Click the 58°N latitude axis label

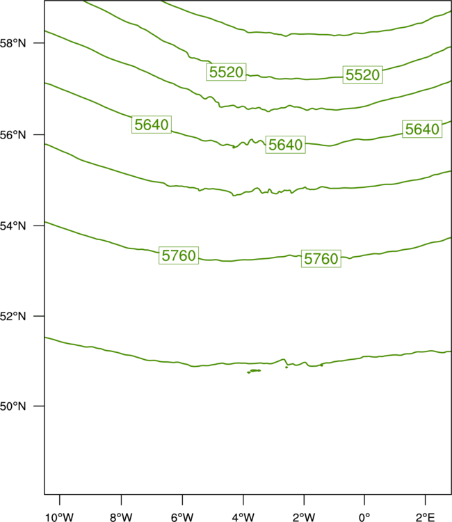[13, 43]
